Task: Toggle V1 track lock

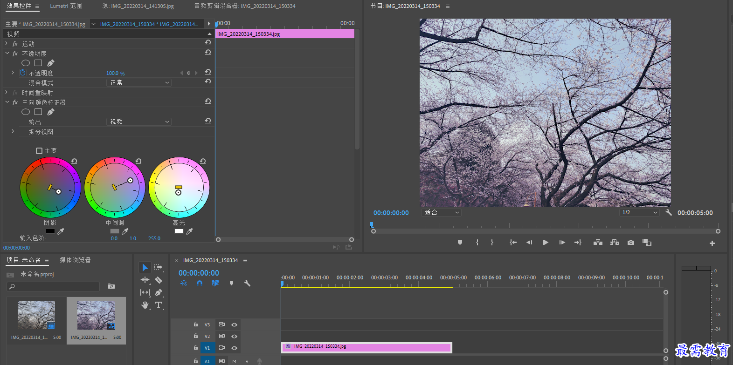Action: pos(196,348)
